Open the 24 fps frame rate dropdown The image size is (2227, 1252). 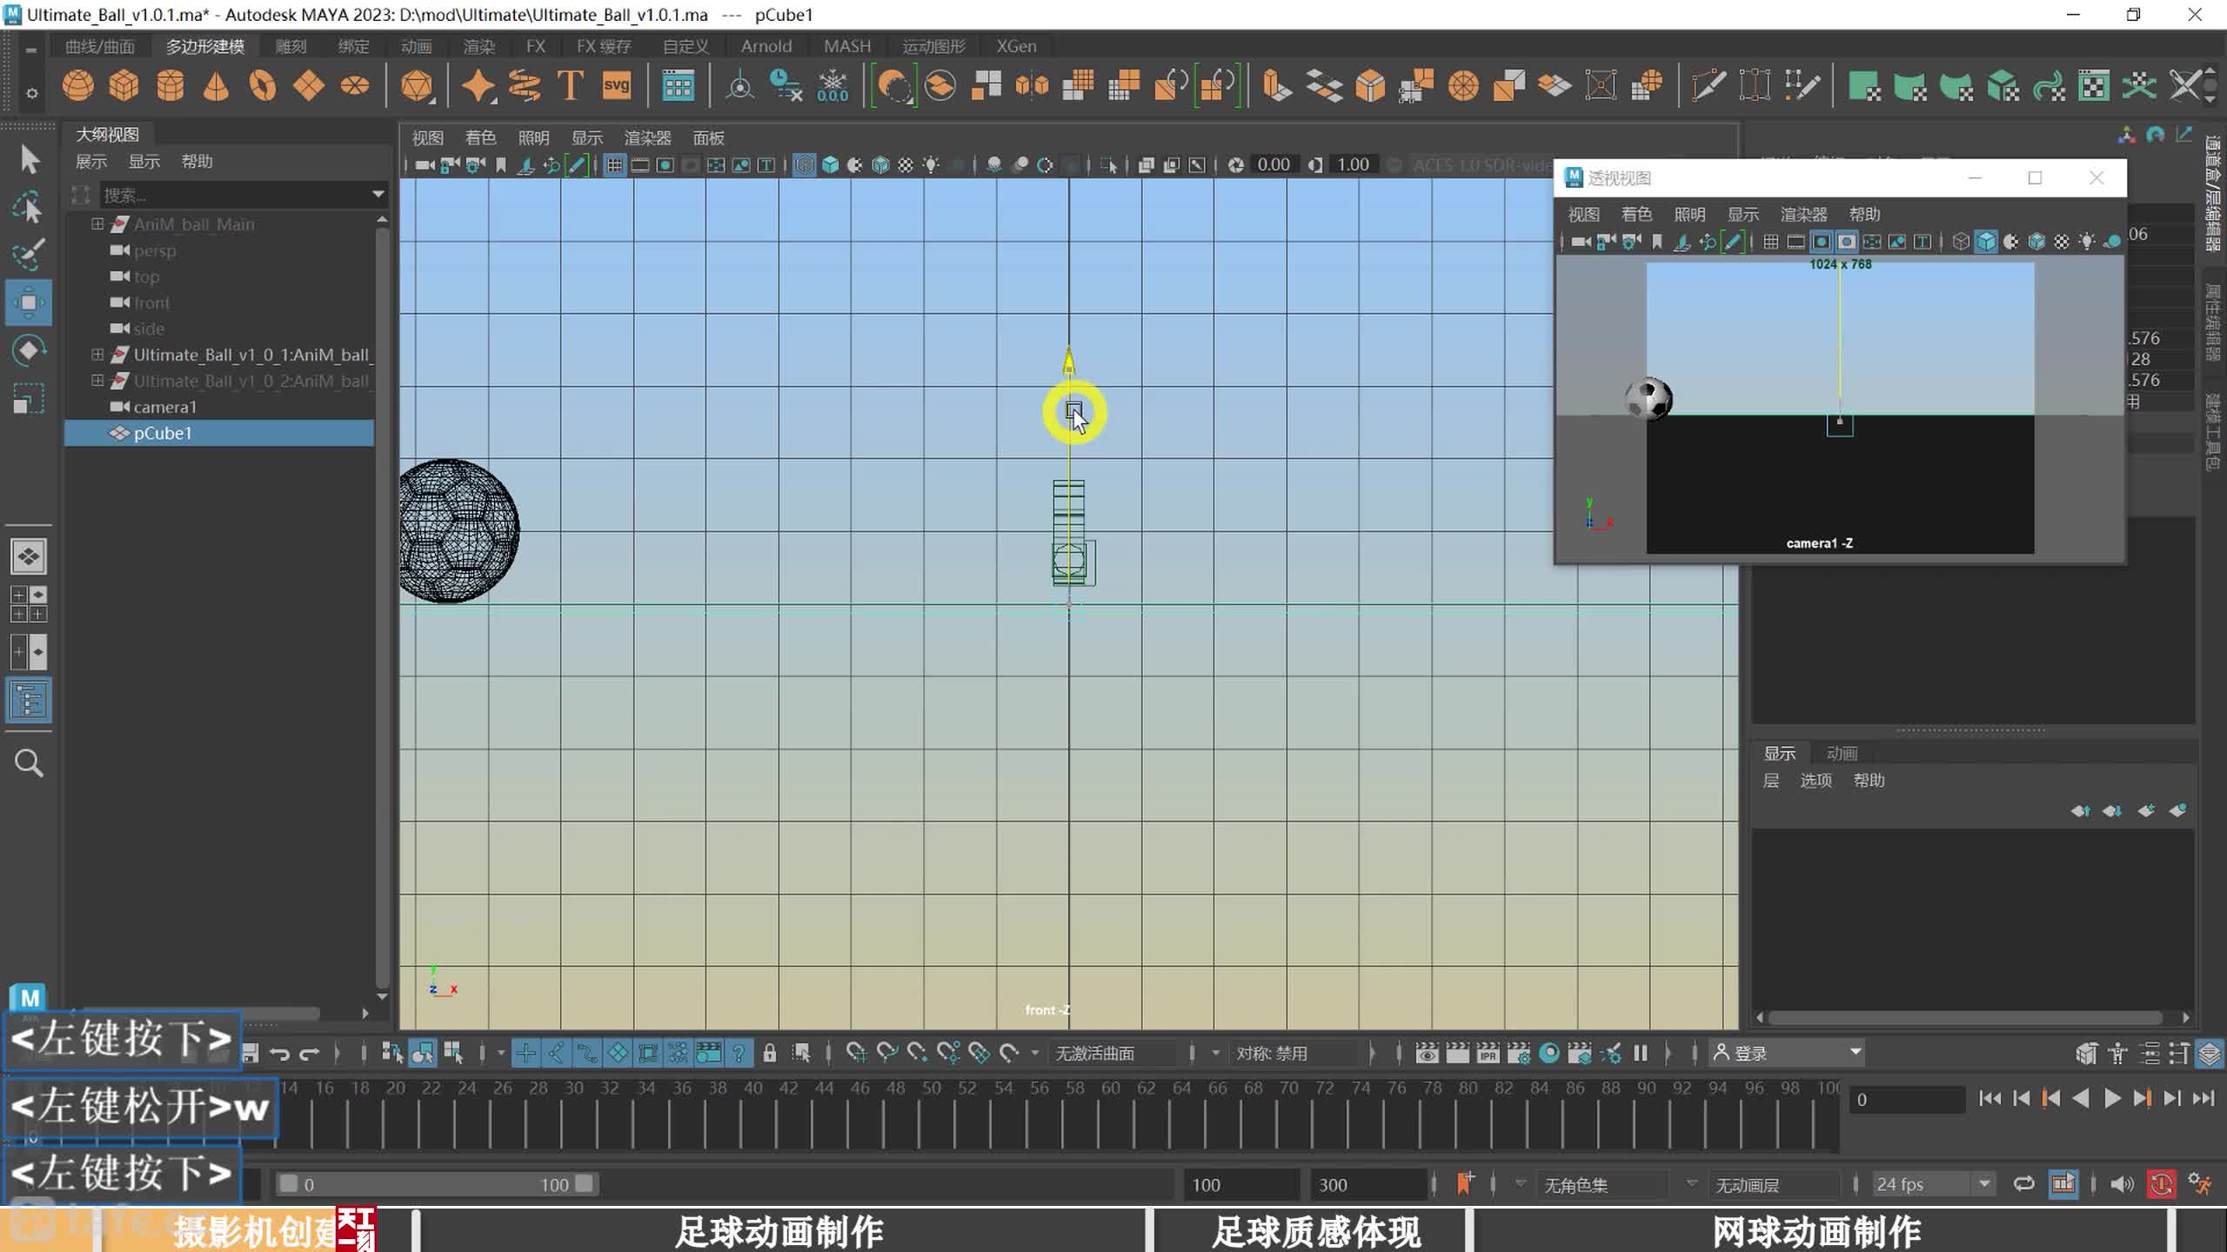(1932, 1184)
